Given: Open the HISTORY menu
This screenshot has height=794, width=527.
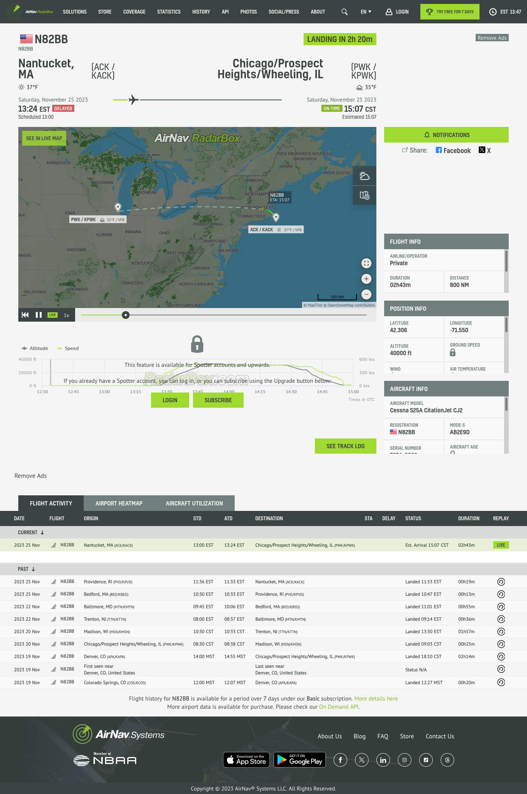Looking at the screenshot, I should click(x=201, y=12).
